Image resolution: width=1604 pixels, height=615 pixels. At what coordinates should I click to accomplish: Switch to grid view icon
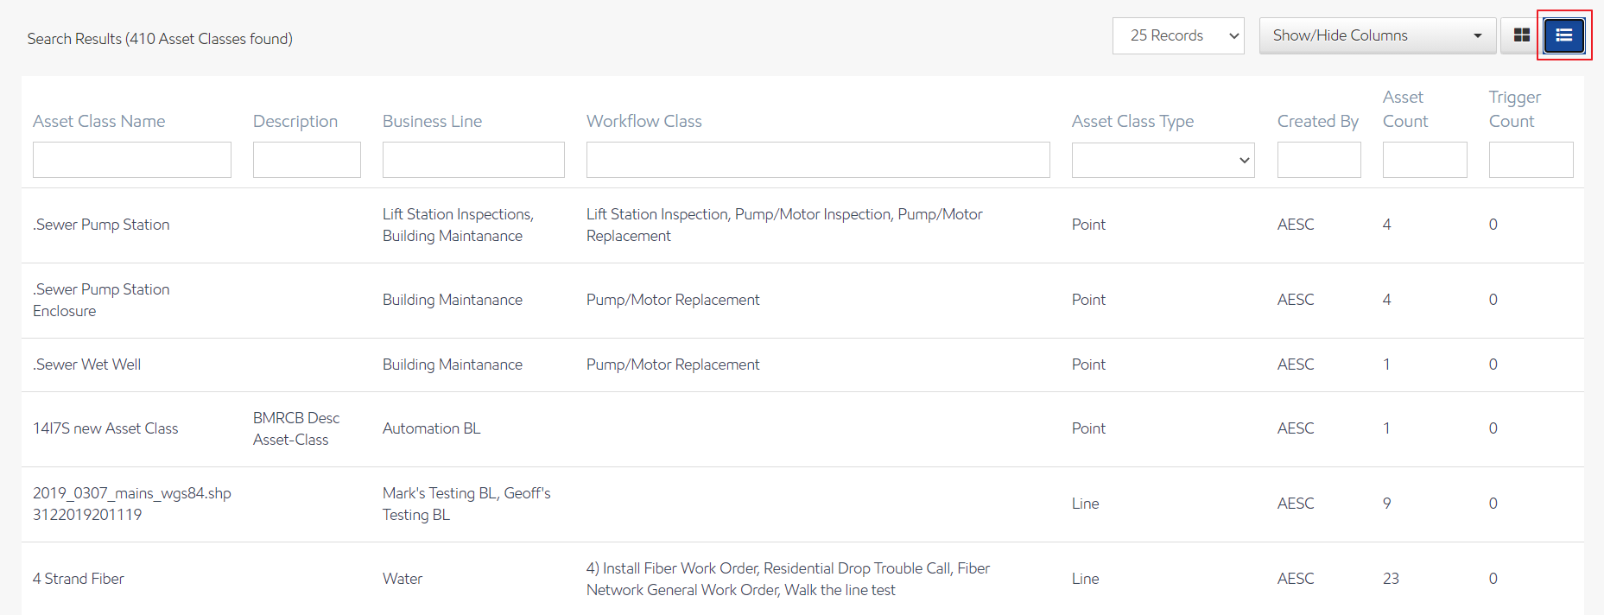[1521, 35]
